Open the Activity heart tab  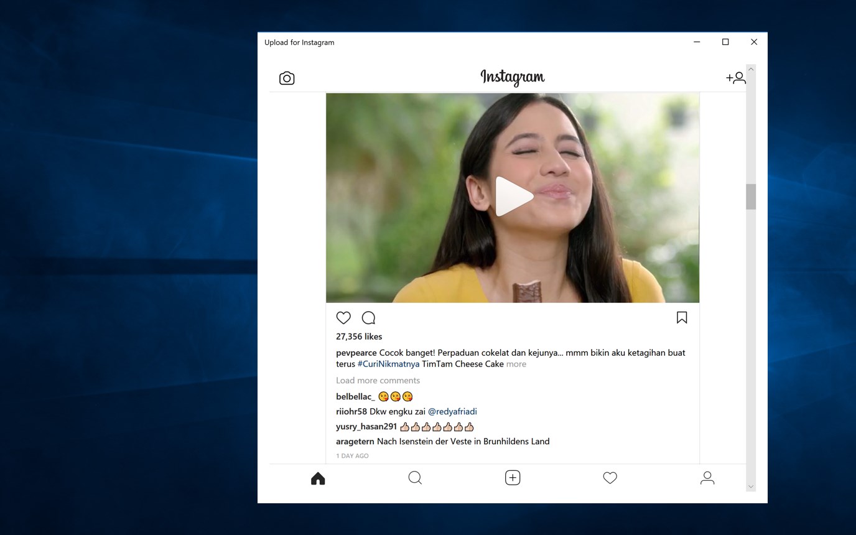point(610,478)
